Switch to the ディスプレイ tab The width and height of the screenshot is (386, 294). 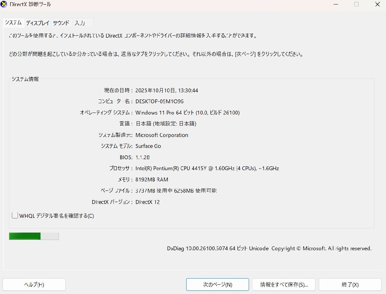[38, 23]
